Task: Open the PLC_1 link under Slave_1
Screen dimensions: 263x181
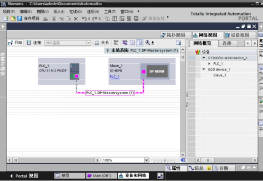Action: tap(114, 77)
